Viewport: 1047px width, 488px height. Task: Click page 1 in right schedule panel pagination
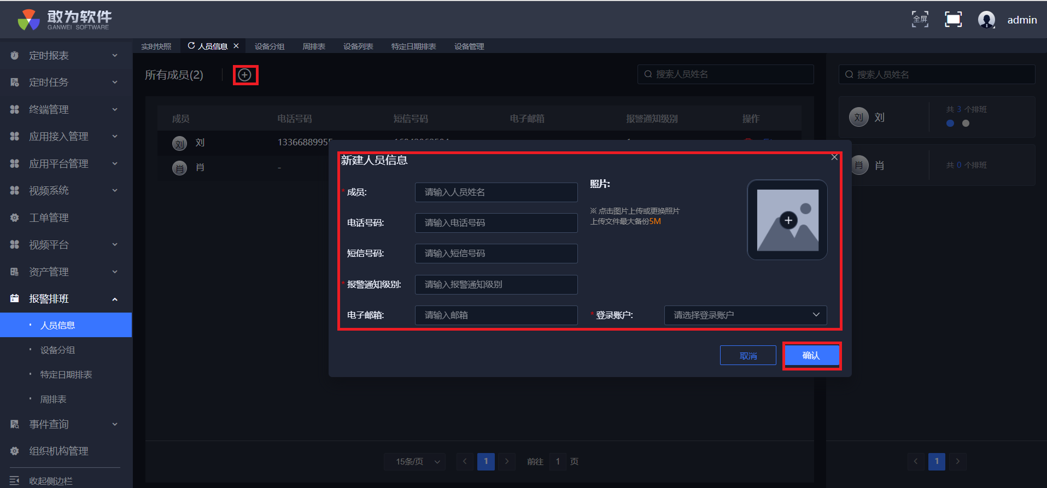(x=937, y=461)
